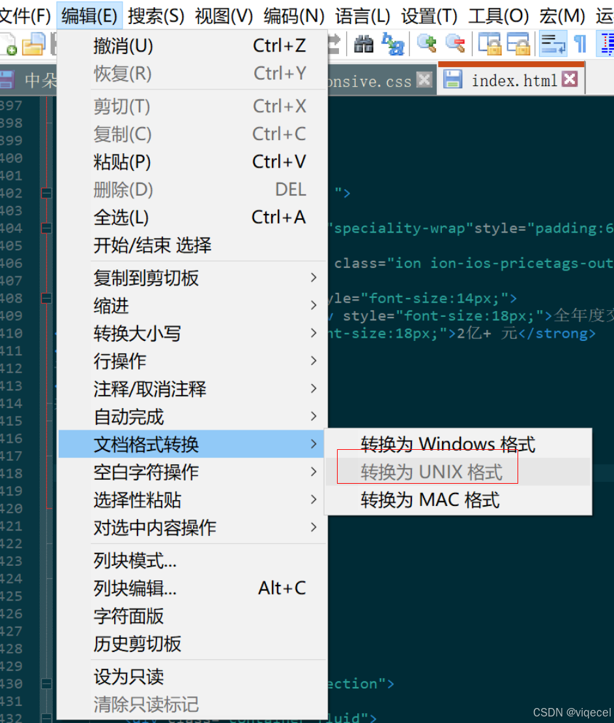Click line number 397 in the margin
Image resolution: width=614 pixels, height=723 pixels.
coord(11,106)
